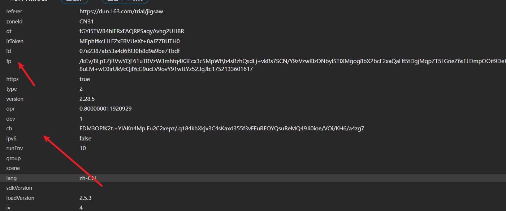The width and height of the screenshot is (506, 211).
Task: Select the runEnv value 10
Action: pyautogui.click(x=83, y=148)
